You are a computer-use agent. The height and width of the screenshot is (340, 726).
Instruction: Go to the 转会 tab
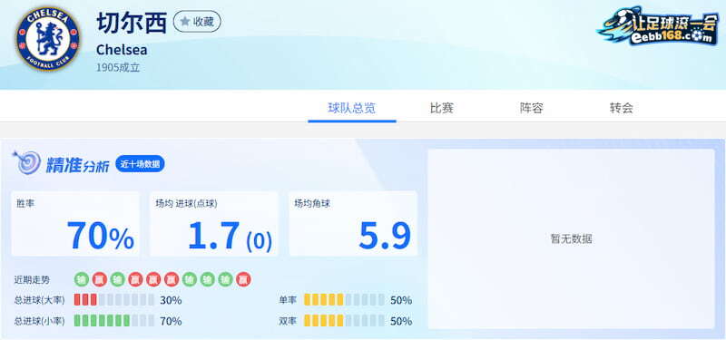pos(622,108)
